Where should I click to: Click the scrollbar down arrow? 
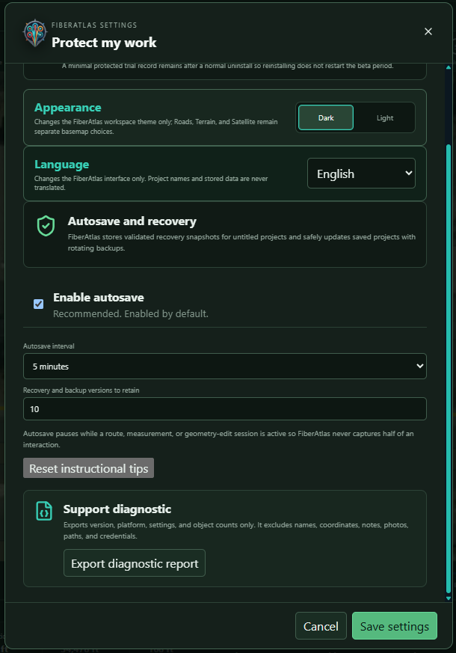click(449, 598)
